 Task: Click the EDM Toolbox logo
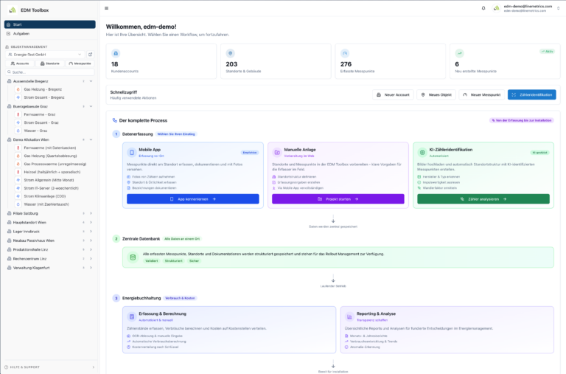13,10
